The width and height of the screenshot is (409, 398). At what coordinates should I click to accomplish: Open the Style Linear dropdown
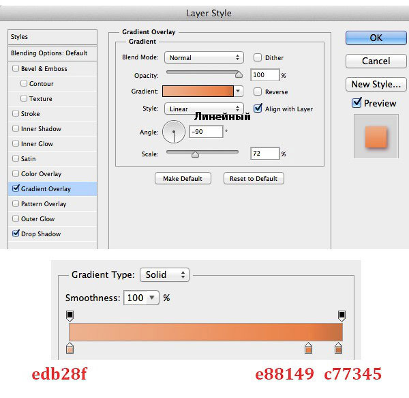tap(204, 109)
